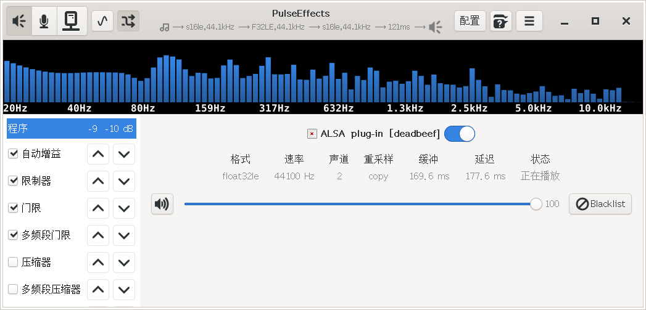Uncheck the 自动增益 checkbox

[13, 153]
